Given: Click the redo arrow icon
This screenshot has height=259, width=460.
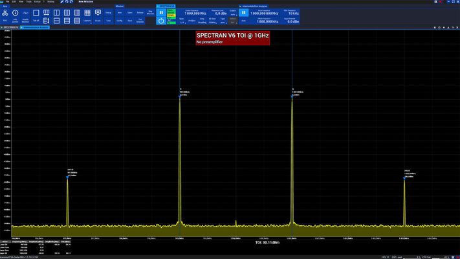Looking at the screenshot, I should pyautogui.click(x=71, y=2).
